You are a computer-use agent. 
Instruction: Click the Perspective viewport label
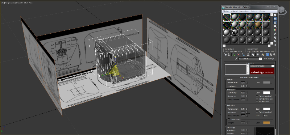click(8, 3)
